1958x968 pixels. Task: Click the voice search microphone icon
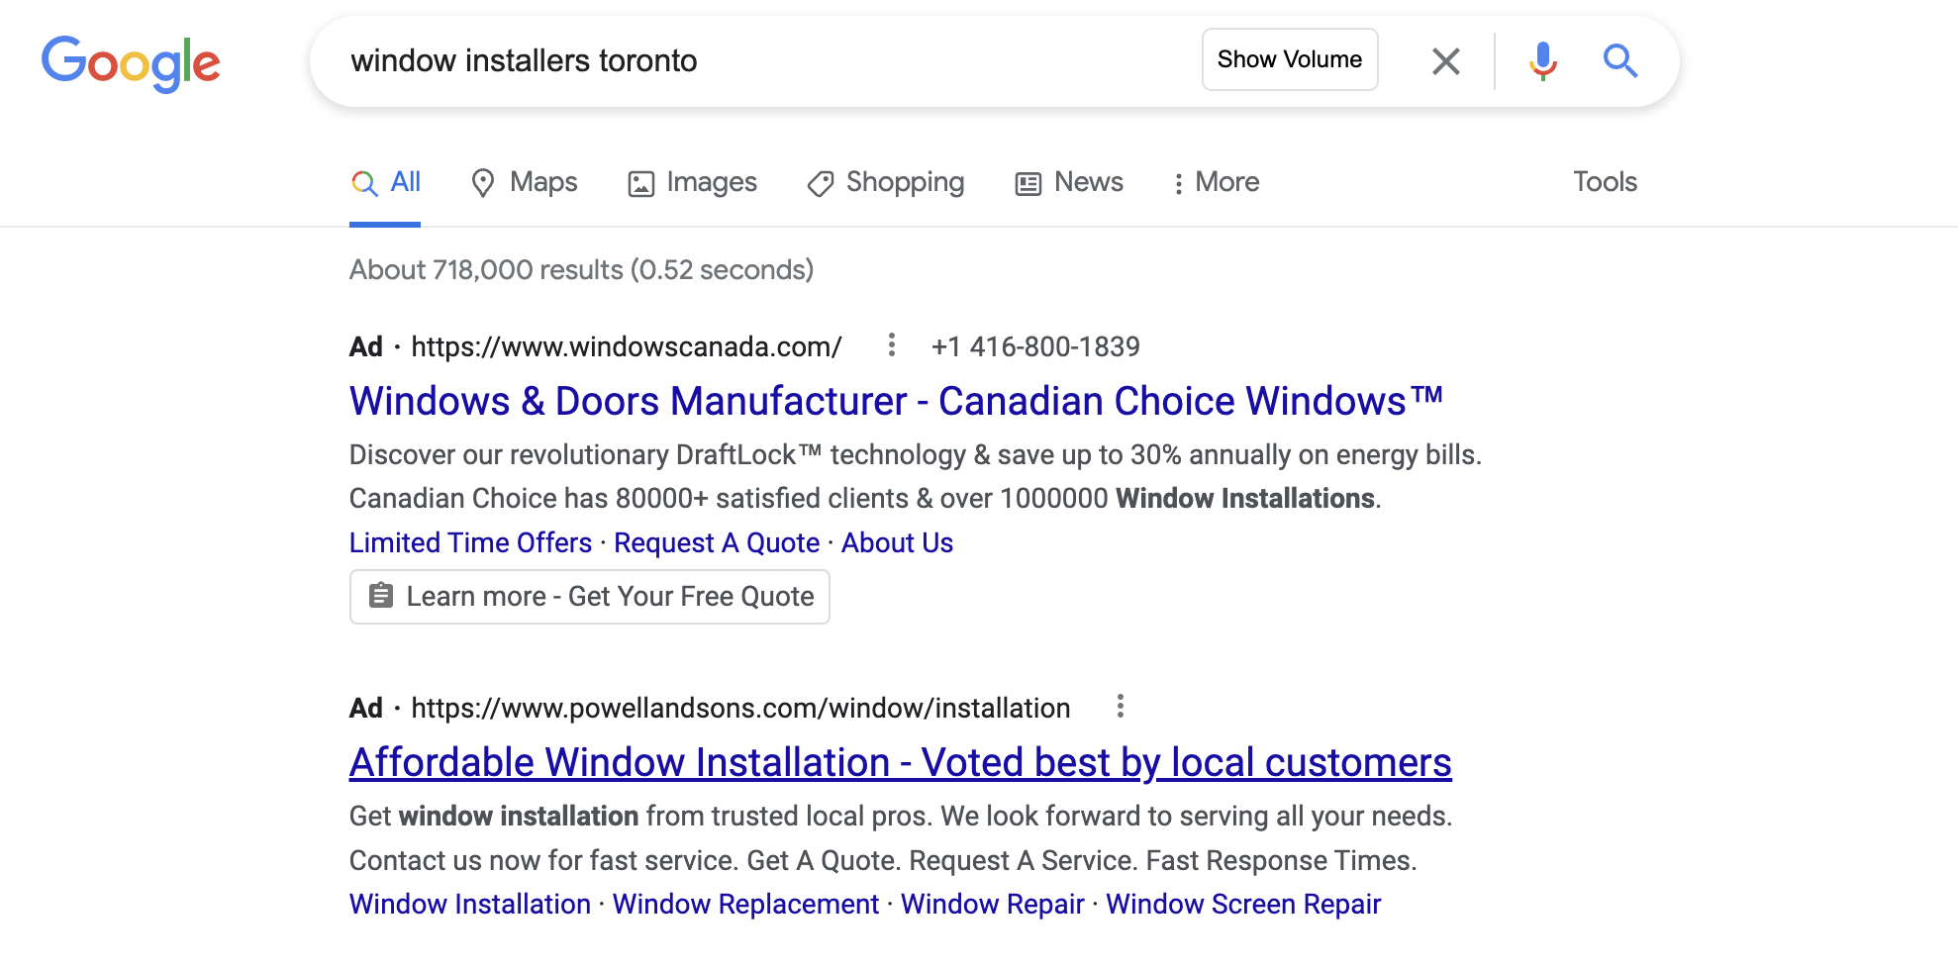click(x=1541, y=60)
